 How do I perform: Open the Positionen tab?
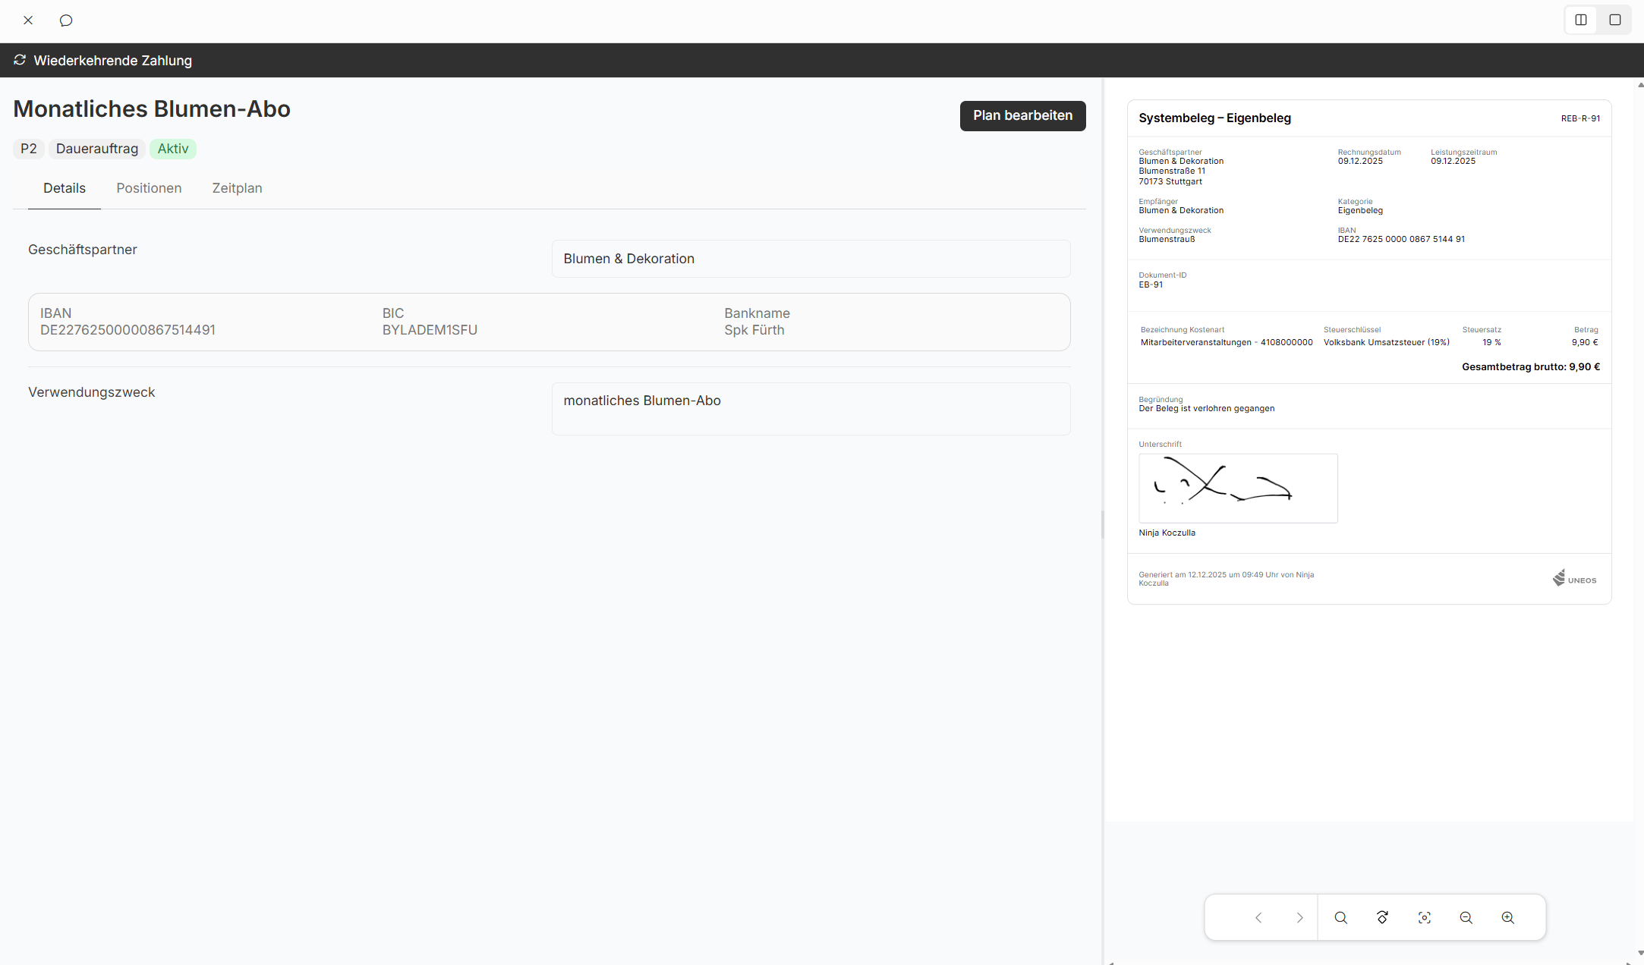click(149, 188)
